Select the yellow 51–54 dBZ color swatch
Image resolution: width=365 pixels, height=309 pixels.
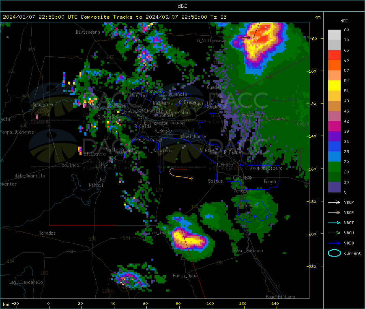click(x=334, y=86)
